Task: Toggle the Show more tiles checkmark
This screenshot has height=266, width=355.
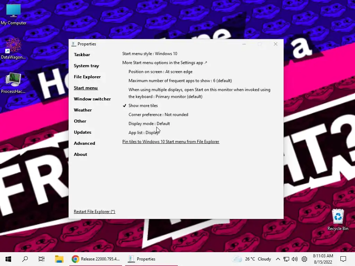Action: click(140, 106)
